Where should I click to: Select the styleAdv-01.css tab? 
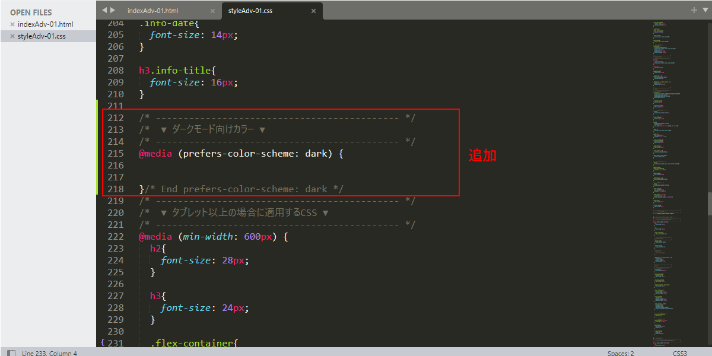250,11
